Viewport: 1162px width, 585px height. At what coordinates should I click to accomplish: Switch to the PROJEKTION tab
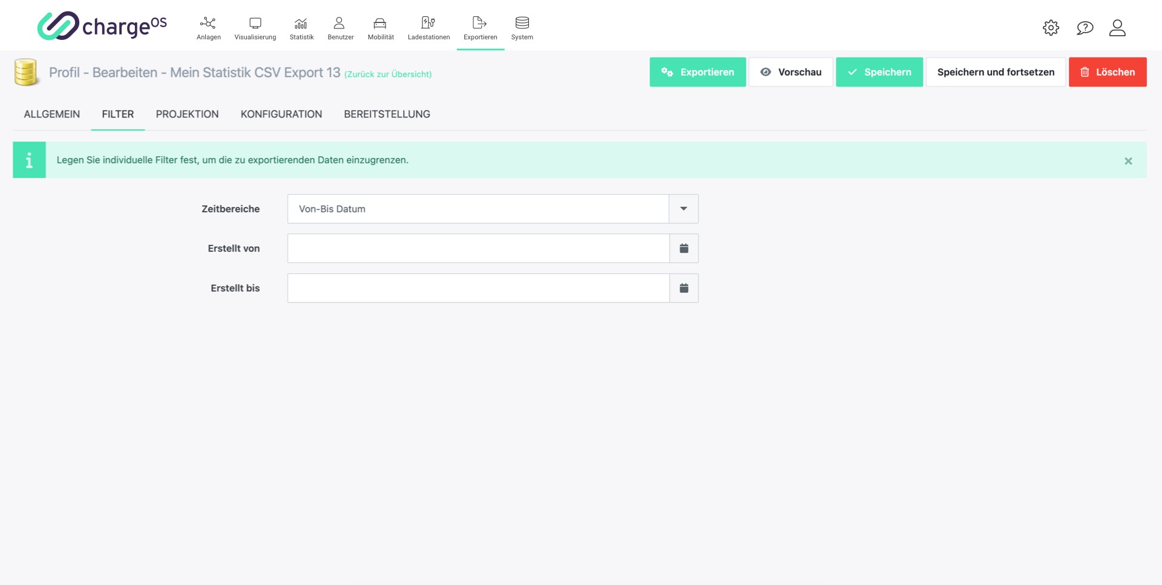187,114
